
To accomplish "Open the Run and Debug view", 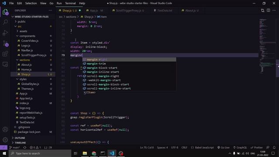I will tap(5, 33).
